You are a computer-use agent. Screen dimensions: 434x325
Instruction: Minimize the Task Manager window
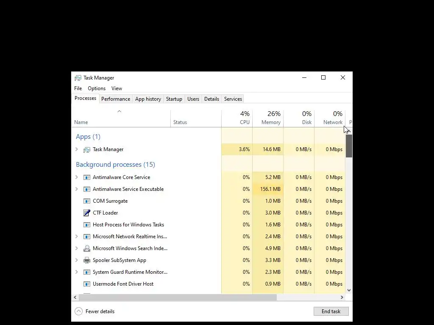(x=304, y=78)
